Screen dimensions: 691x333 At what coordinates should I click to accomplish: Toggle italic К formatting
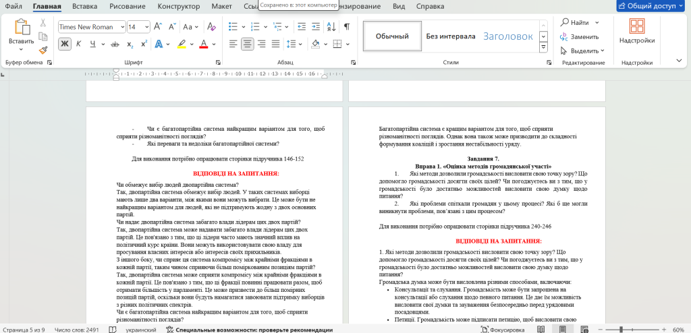(79, 44)
